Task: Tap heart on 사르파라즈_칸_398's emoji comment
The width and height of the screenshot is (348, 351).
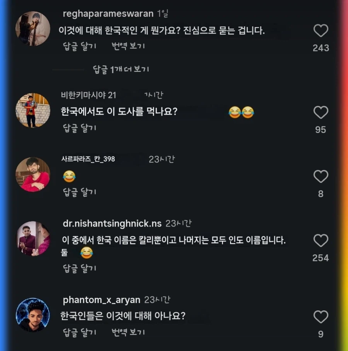Action: 321,176
